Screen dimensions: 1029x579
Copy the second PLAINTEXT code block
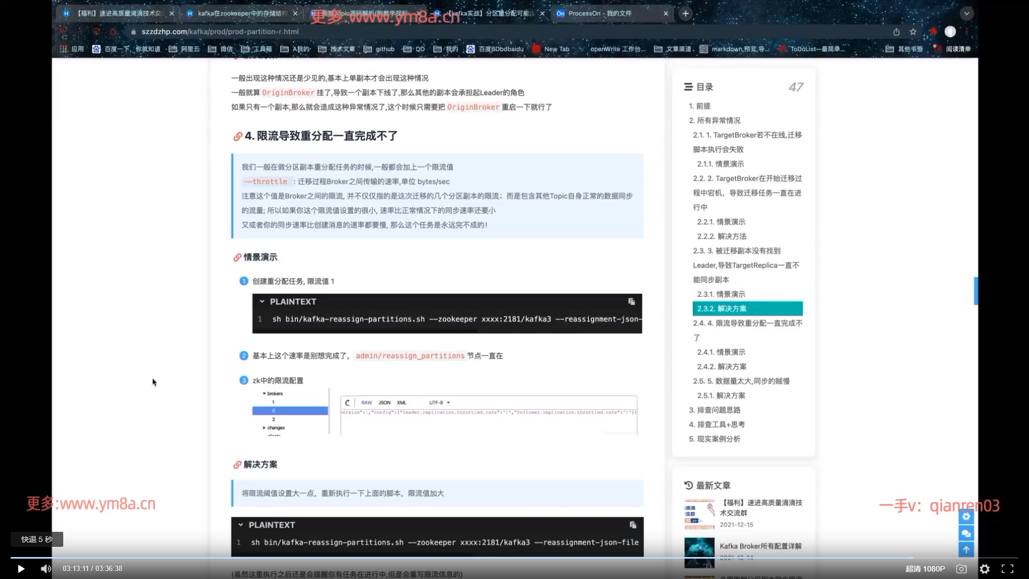(632, 525)
